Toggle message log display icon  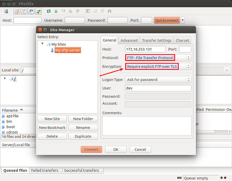(17, 11)
